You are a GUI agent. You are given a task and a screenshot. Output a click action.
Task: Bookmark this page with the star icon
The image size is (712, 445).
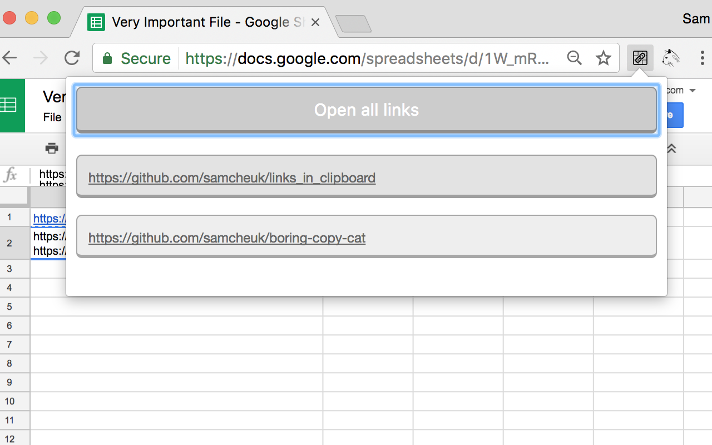click(604, 58)
